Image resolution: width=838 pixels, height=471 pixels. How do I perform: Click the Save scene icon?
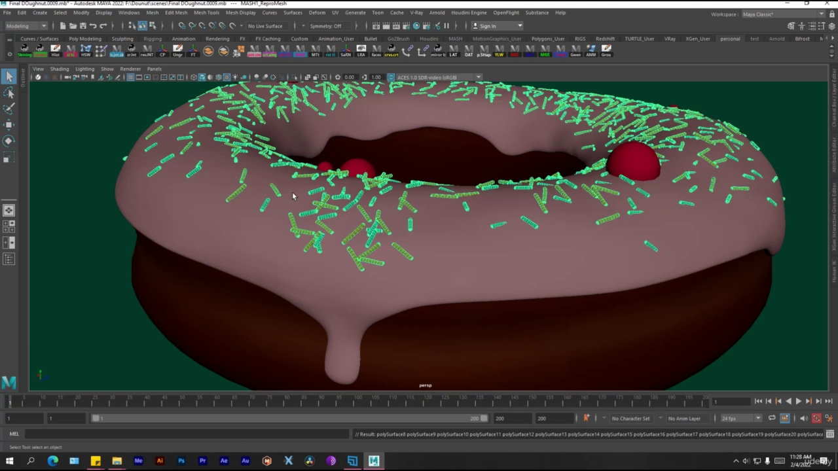tap(82, 26)
